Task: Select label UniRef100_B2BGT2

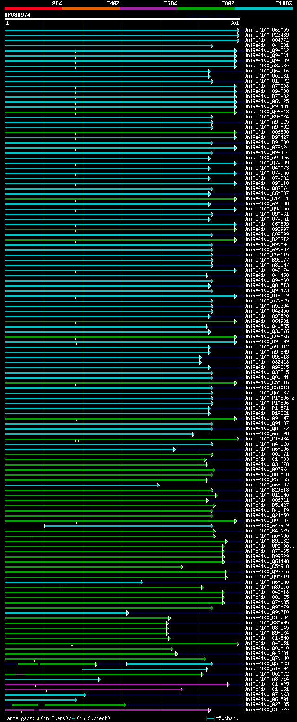Action: [266, 239]
